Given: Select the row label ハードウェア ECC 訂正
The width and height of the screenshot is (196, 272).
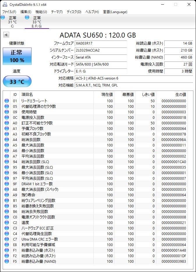Looking at the screenshot, I should click(x=38, y=228).
